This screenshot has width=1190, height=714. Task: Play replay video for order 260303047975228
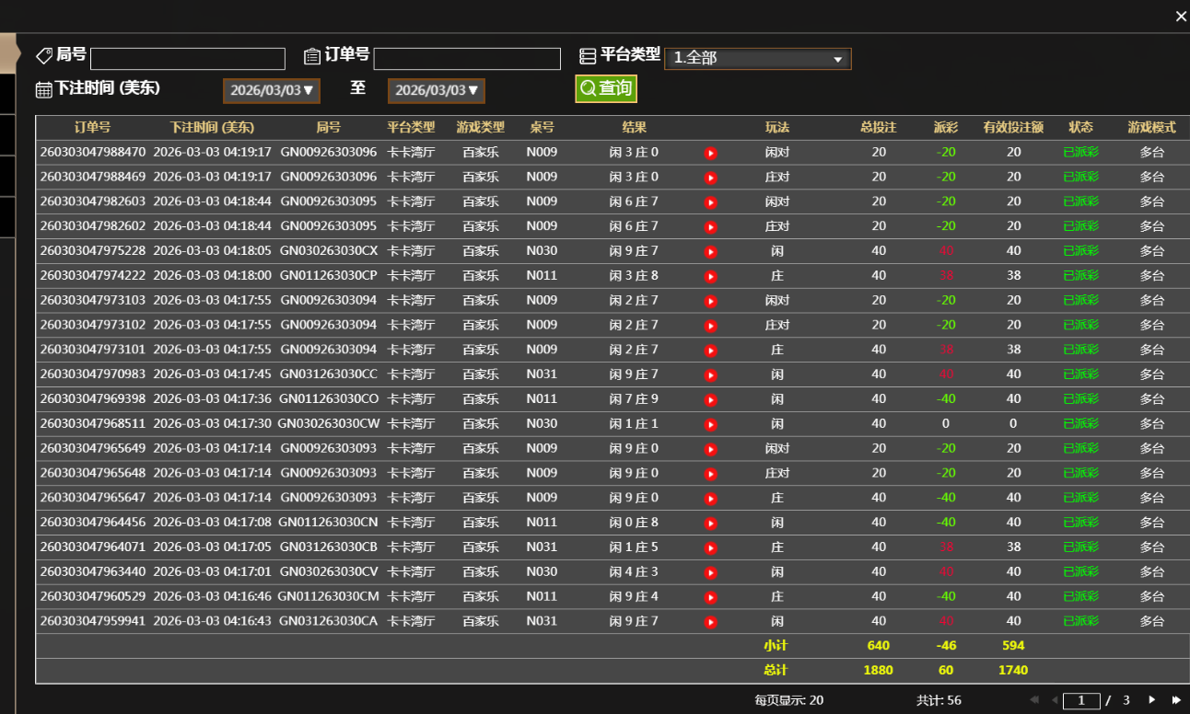[x=710, y=251]
